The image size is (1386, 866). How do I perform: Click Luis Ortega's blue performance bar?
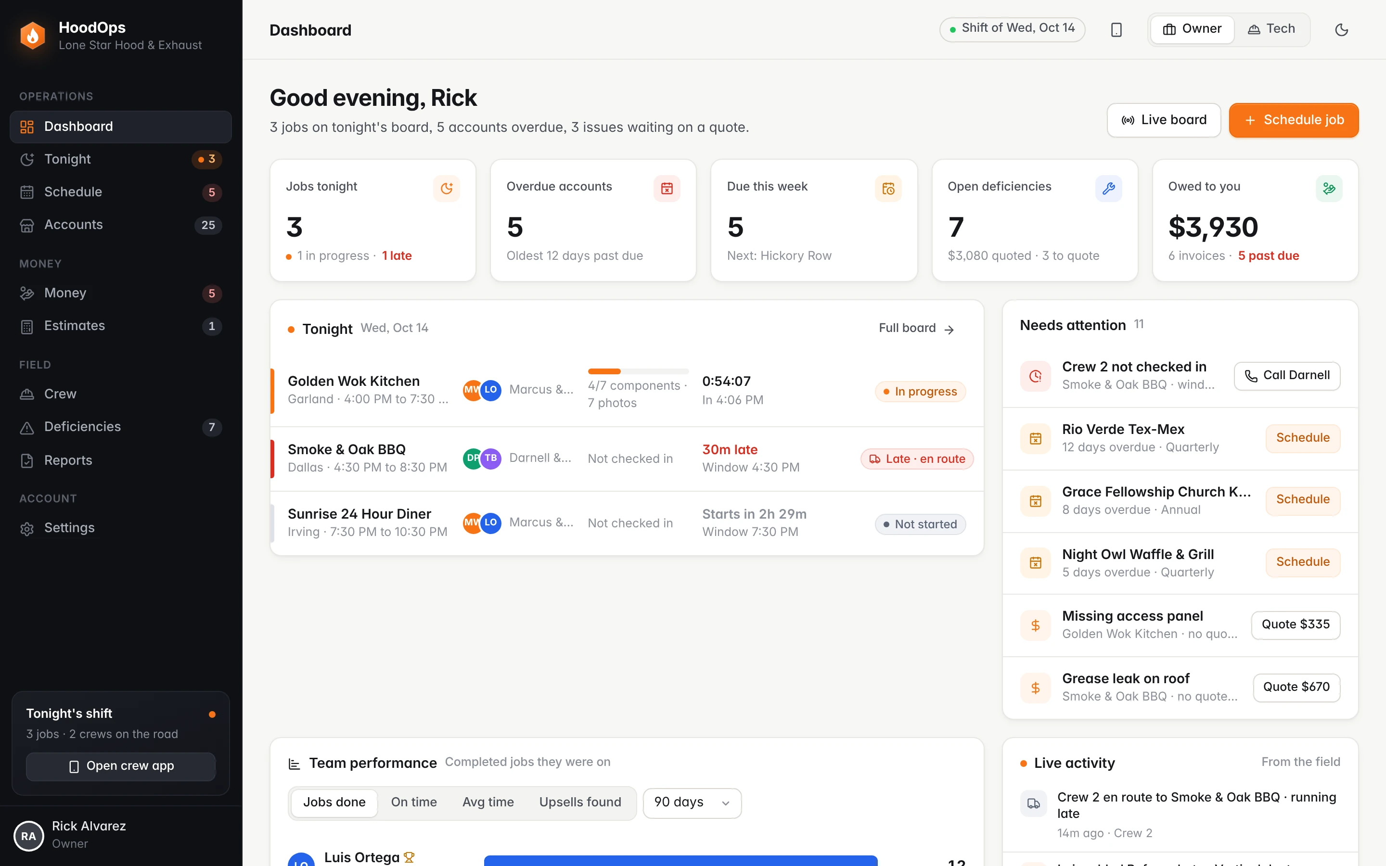tap(680, 860)
